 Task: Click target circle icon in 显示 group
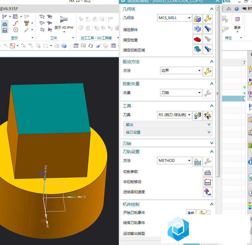(x=16, y=30)
